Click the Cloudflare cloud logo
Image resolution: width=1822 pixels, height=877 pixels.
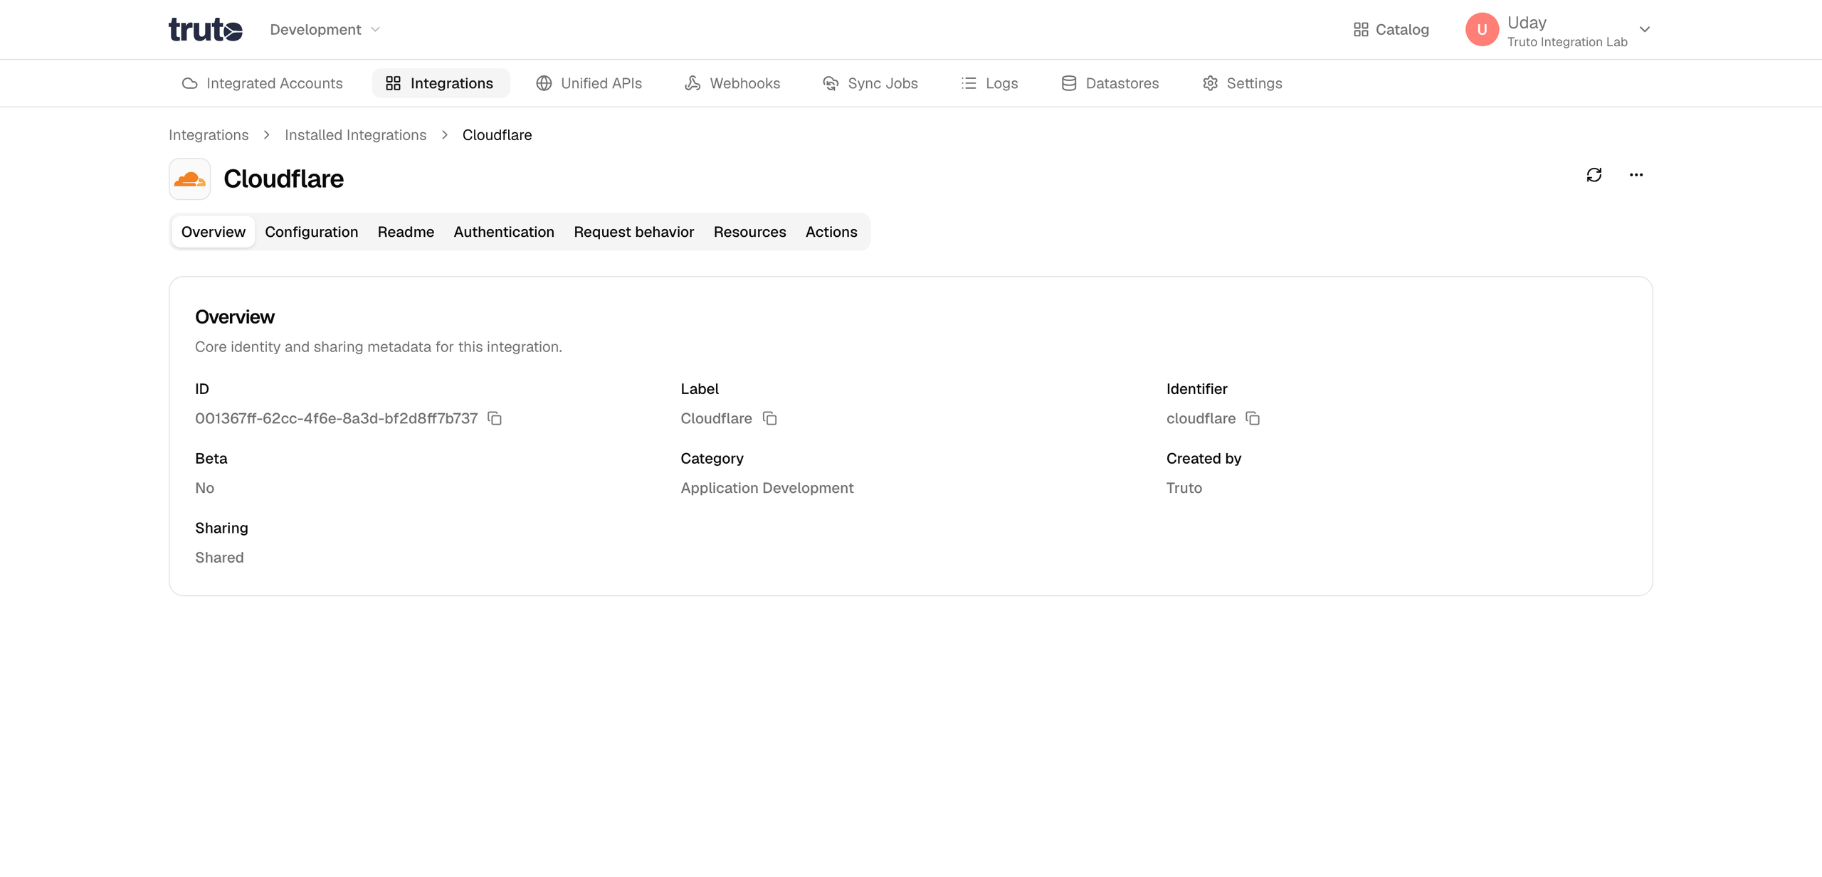coord(189,179)
